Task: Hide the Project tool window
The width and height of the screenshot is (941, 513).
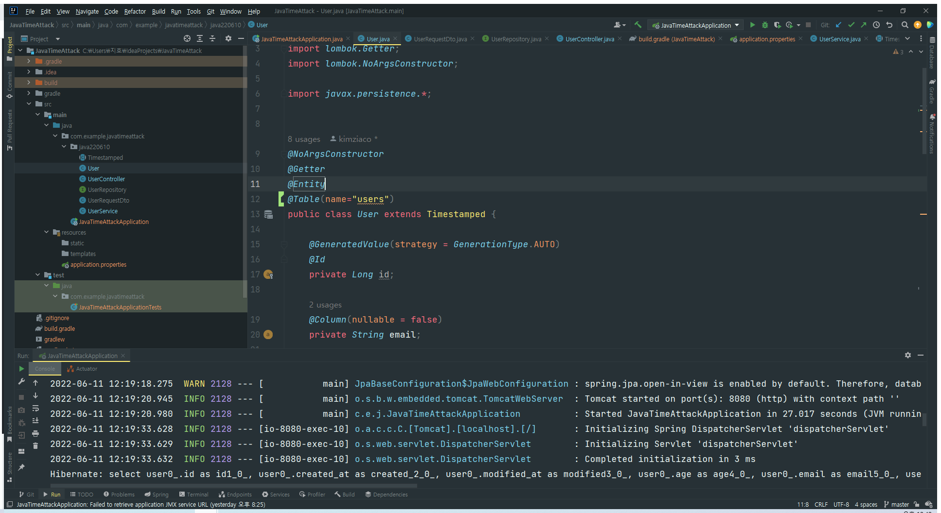Action: point(241,38)
